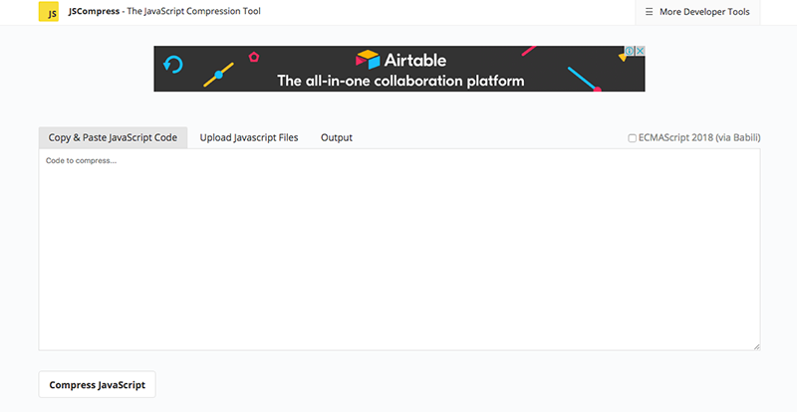797x412 pixels.
Task: Open the More Developer Tools dropdown
Action: 704,13
